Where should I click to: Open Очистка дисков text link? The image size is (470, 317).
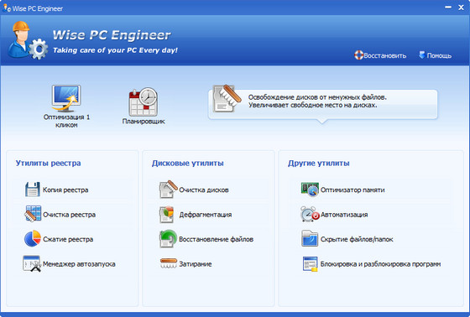(203, 190)
